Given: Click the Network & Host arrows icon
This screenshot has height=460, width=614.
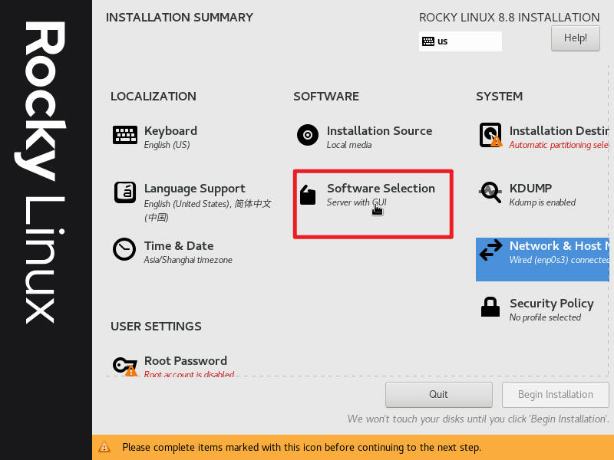Looking at the screenshot, I should click(490, 250).
